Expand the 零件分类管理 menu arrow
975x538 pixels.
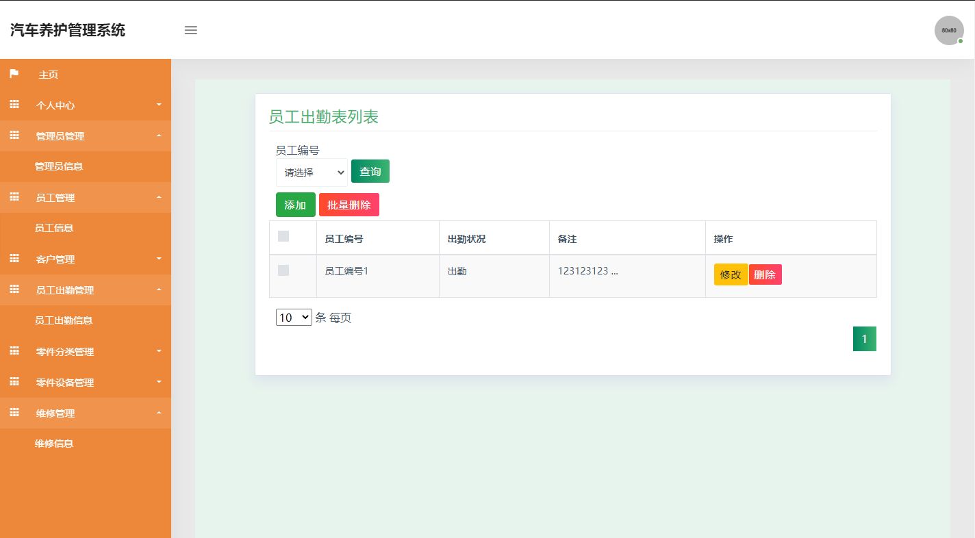click(159, 351)
